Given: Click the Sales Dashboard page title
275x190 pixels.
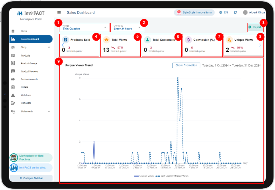Looking at the screenshot, I should coord(81,12).
